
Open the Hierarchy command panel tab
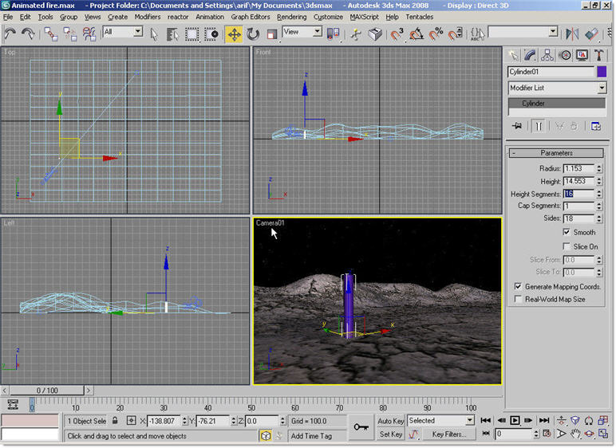pos(547,55)
